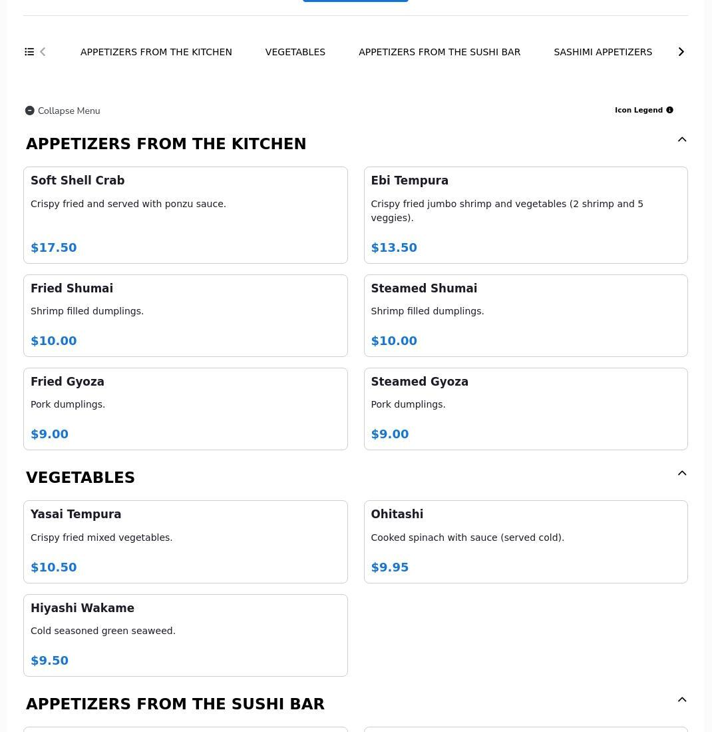Switch to the Vegetables tab
Screen dimensions: 712x732
tap(295, 52)
